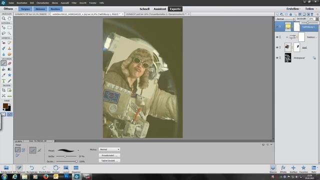Image resolution: width=320 pixels, height=180 pixels.
Task: Click the foreground brown color swatch
Action: coord(5,105)
